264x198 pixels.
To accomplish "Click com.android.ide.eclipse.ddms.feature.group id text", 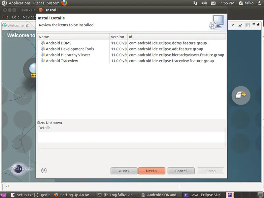I will (168, 43).
